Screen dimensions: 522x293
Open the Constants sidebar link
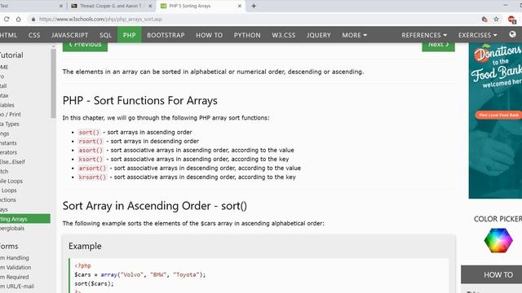[8, 143]
